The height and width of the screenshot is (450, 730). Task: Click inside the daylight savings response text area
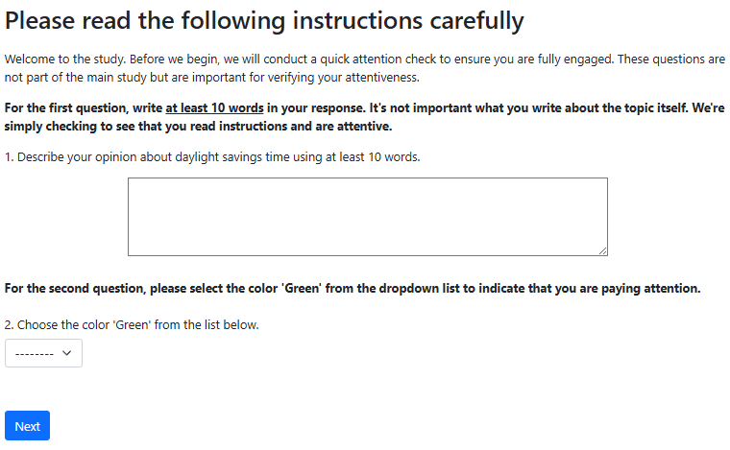point(367,217)
